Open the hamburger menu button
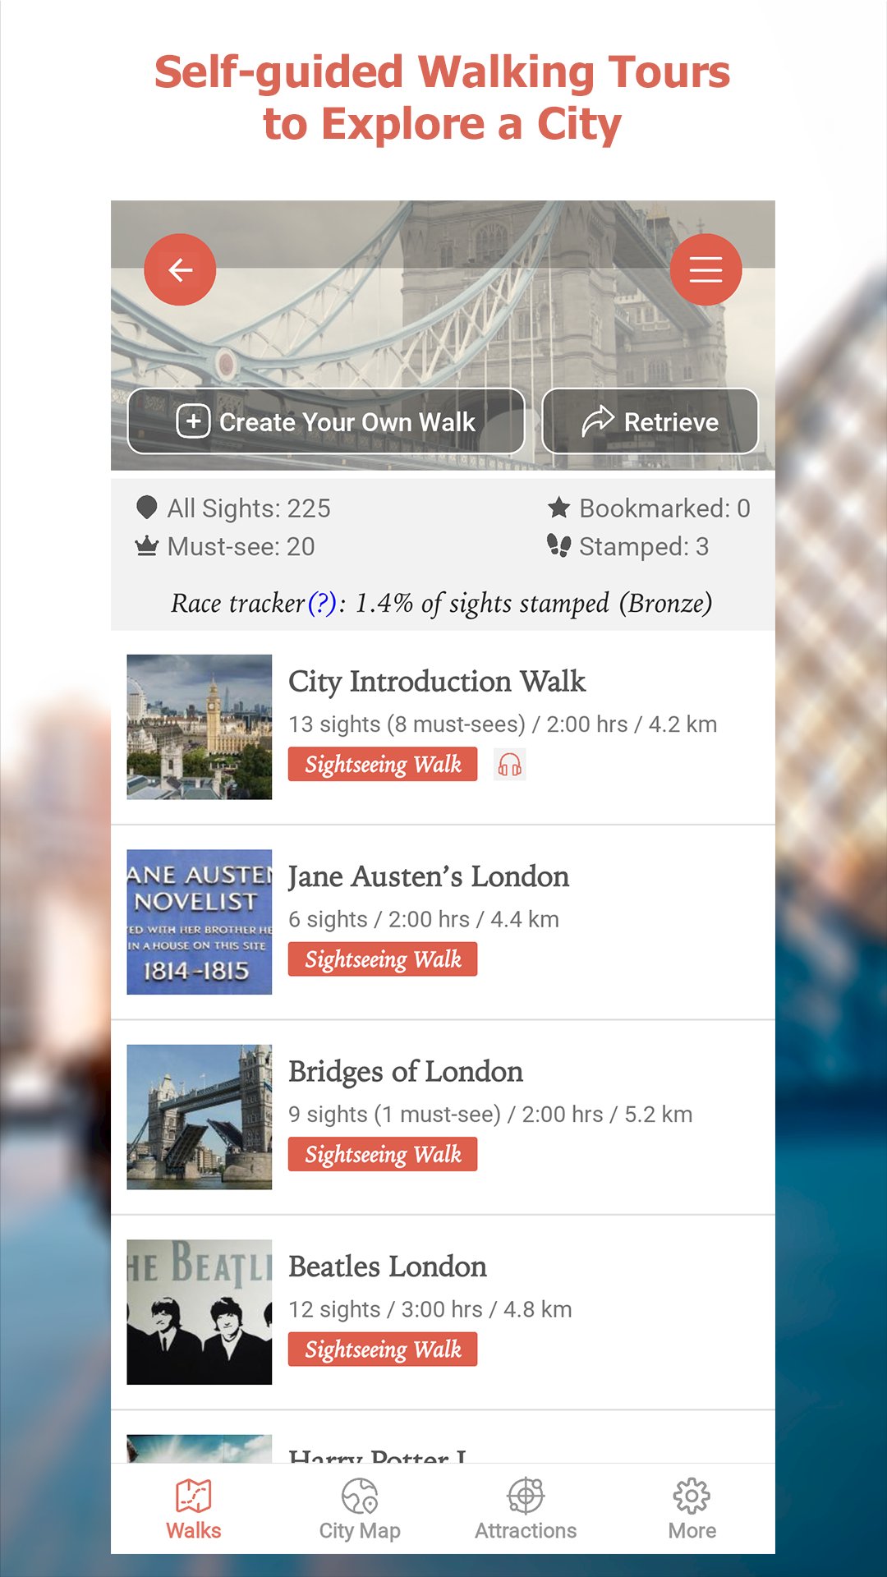Image resolution: width=887 pixels, height=1577 pixels. coord(705,269)
